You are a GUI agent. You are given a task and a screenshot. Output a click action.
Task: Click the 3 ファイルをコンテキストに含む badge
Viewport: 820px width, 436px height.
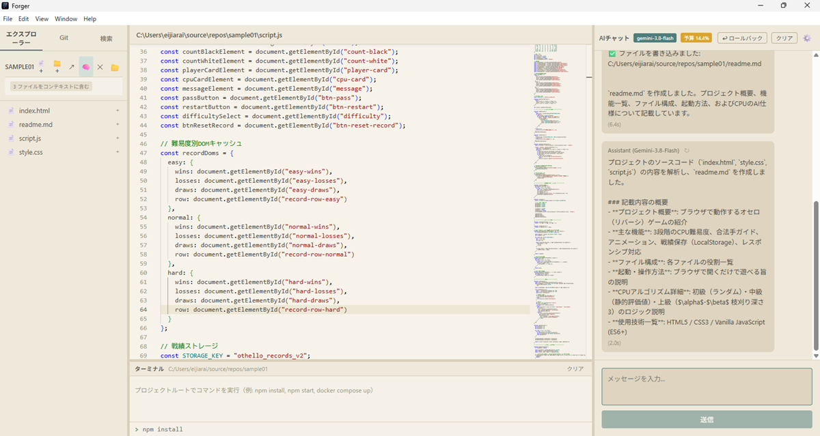(x=51, y=87)
